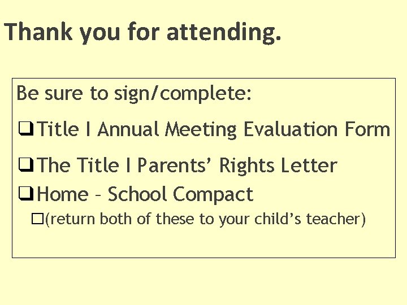Click the checkbox bullet beside Title I Annual Meeting
Screen dimensions: 407x305
[24, 130]
